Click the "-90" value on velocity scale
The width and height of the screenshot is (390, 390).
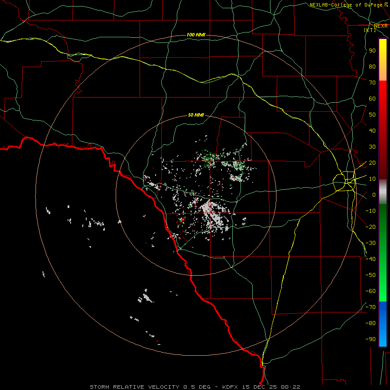370,339
